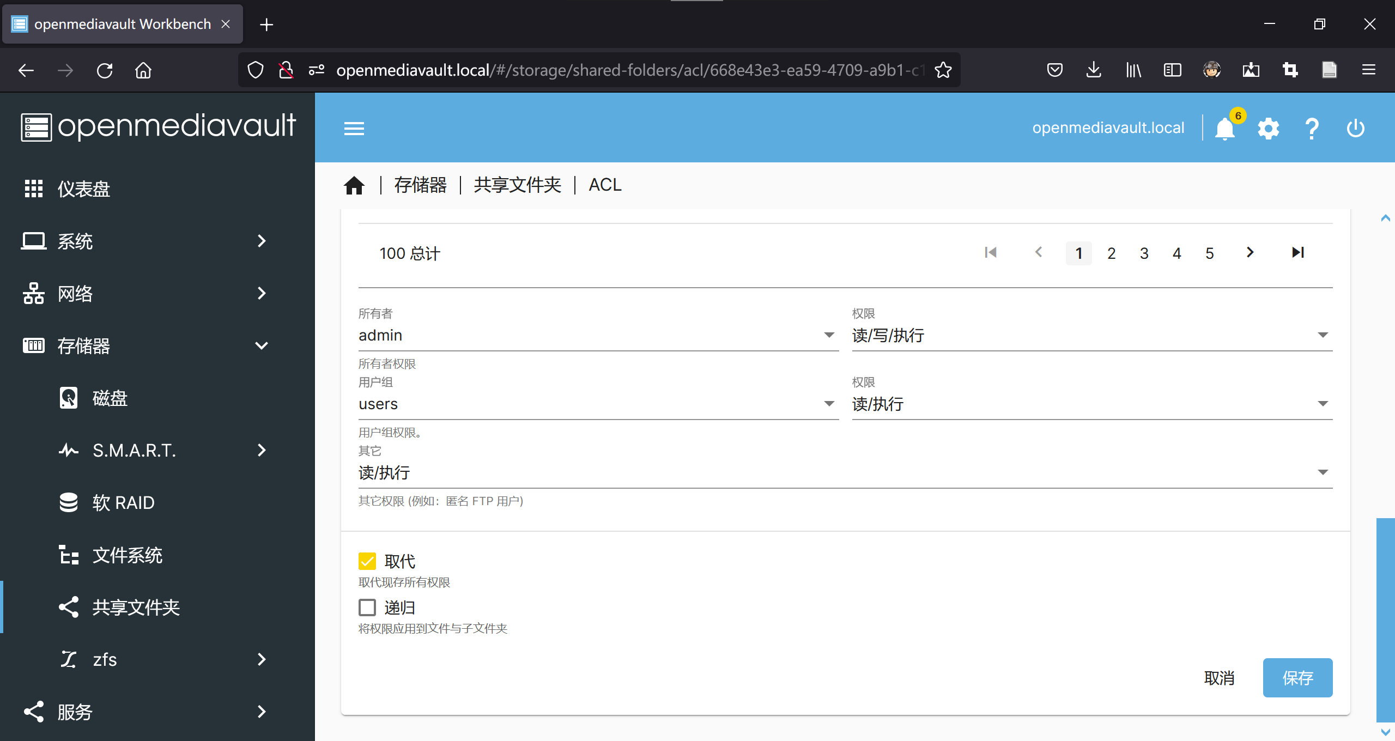This screenshot has width=1395, height=741.
Task: Toggle sidebar with hamburger menu icon
Action: click(x=354, y=129)
